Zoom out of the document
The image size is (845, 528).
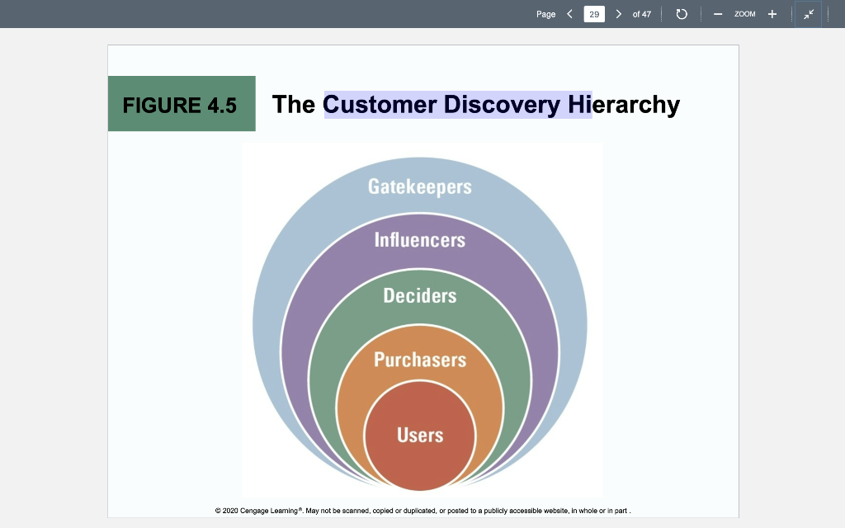click(718, 13)
